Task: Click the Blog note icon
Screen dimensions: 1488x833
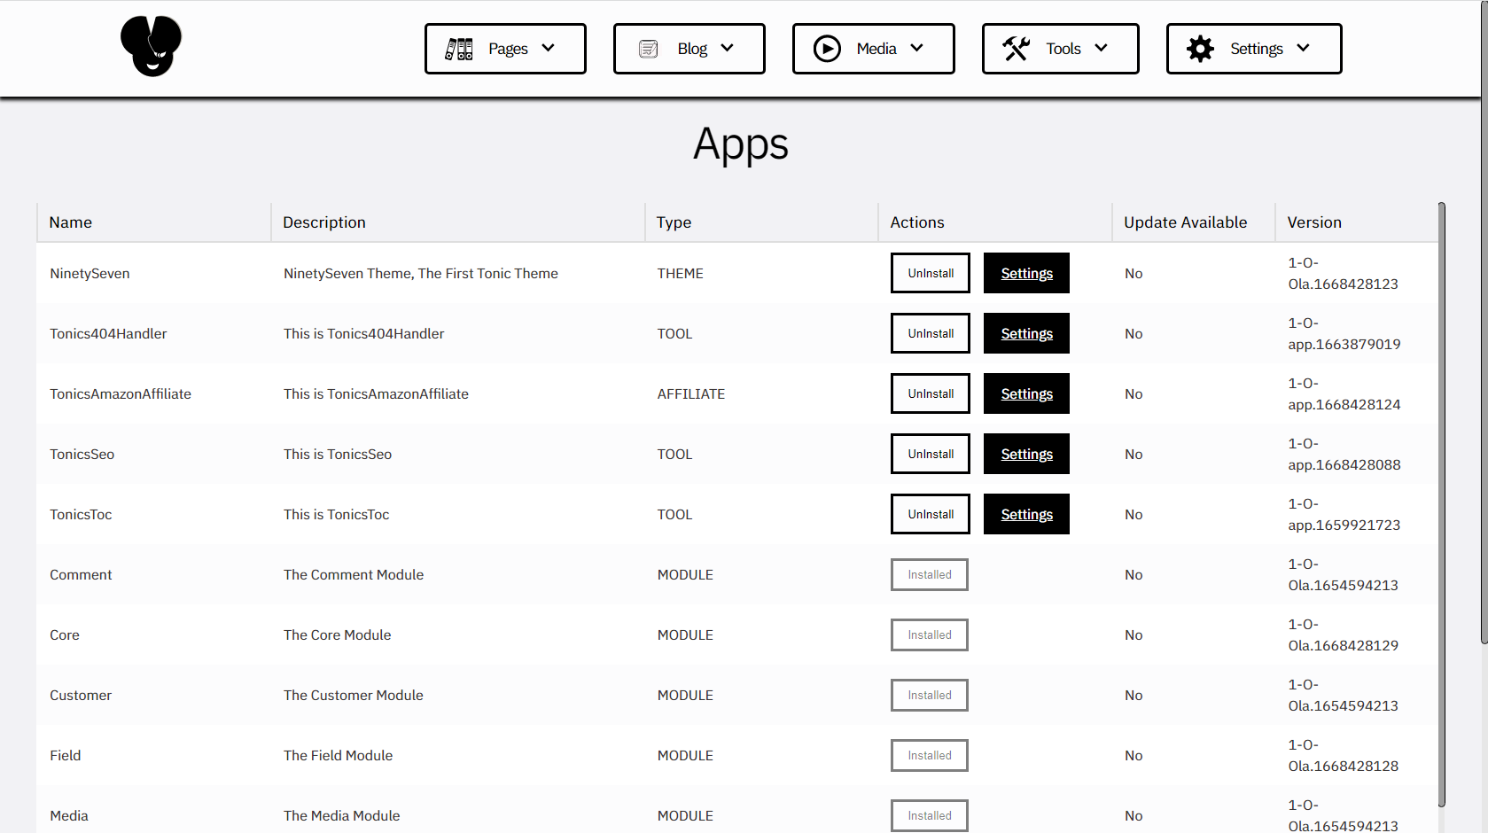Action: pos(649,49)
